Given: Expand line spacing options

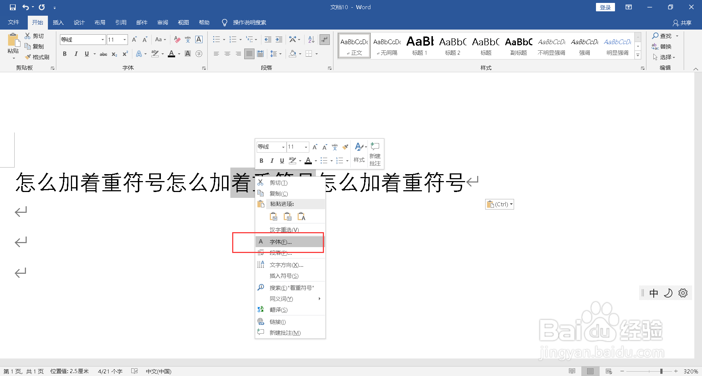Looking at the screenshot, I should tap(276, 54).
